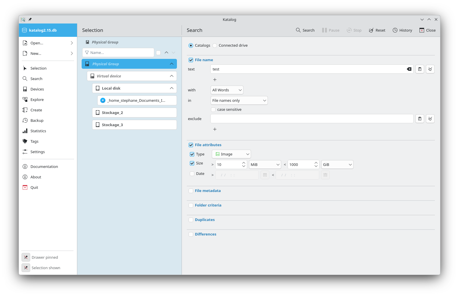Clear the text field with backspace icon
The image size is (459, 297).
tap(409, 69)
